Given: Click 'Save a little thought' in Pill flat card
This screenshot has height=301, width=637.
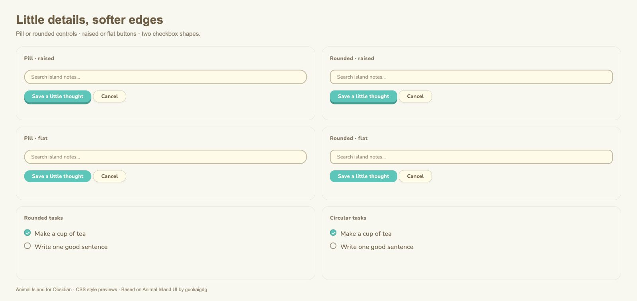Looking at the screenshot, I should click(x=58, y=176).
